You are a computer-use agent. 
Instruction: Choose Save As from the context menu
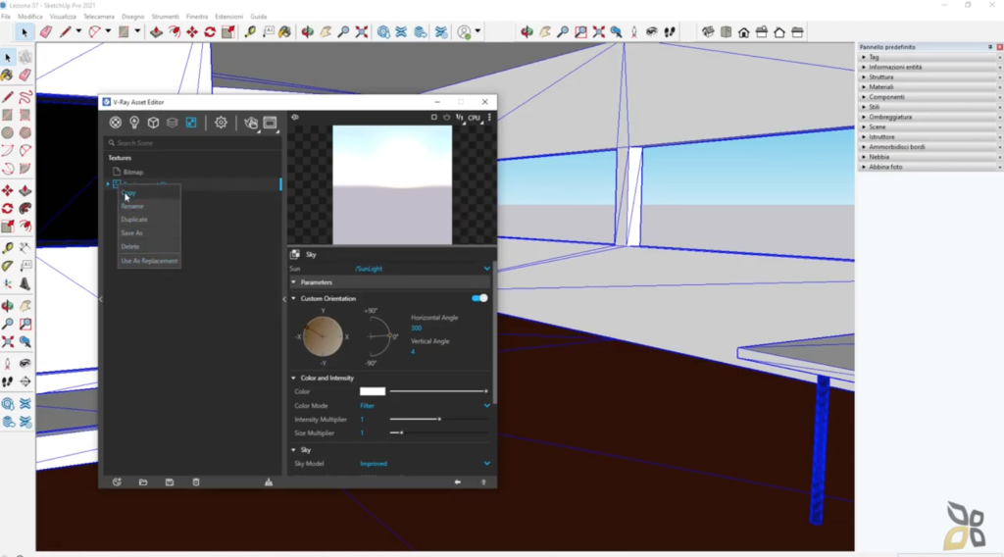point(149,233)
